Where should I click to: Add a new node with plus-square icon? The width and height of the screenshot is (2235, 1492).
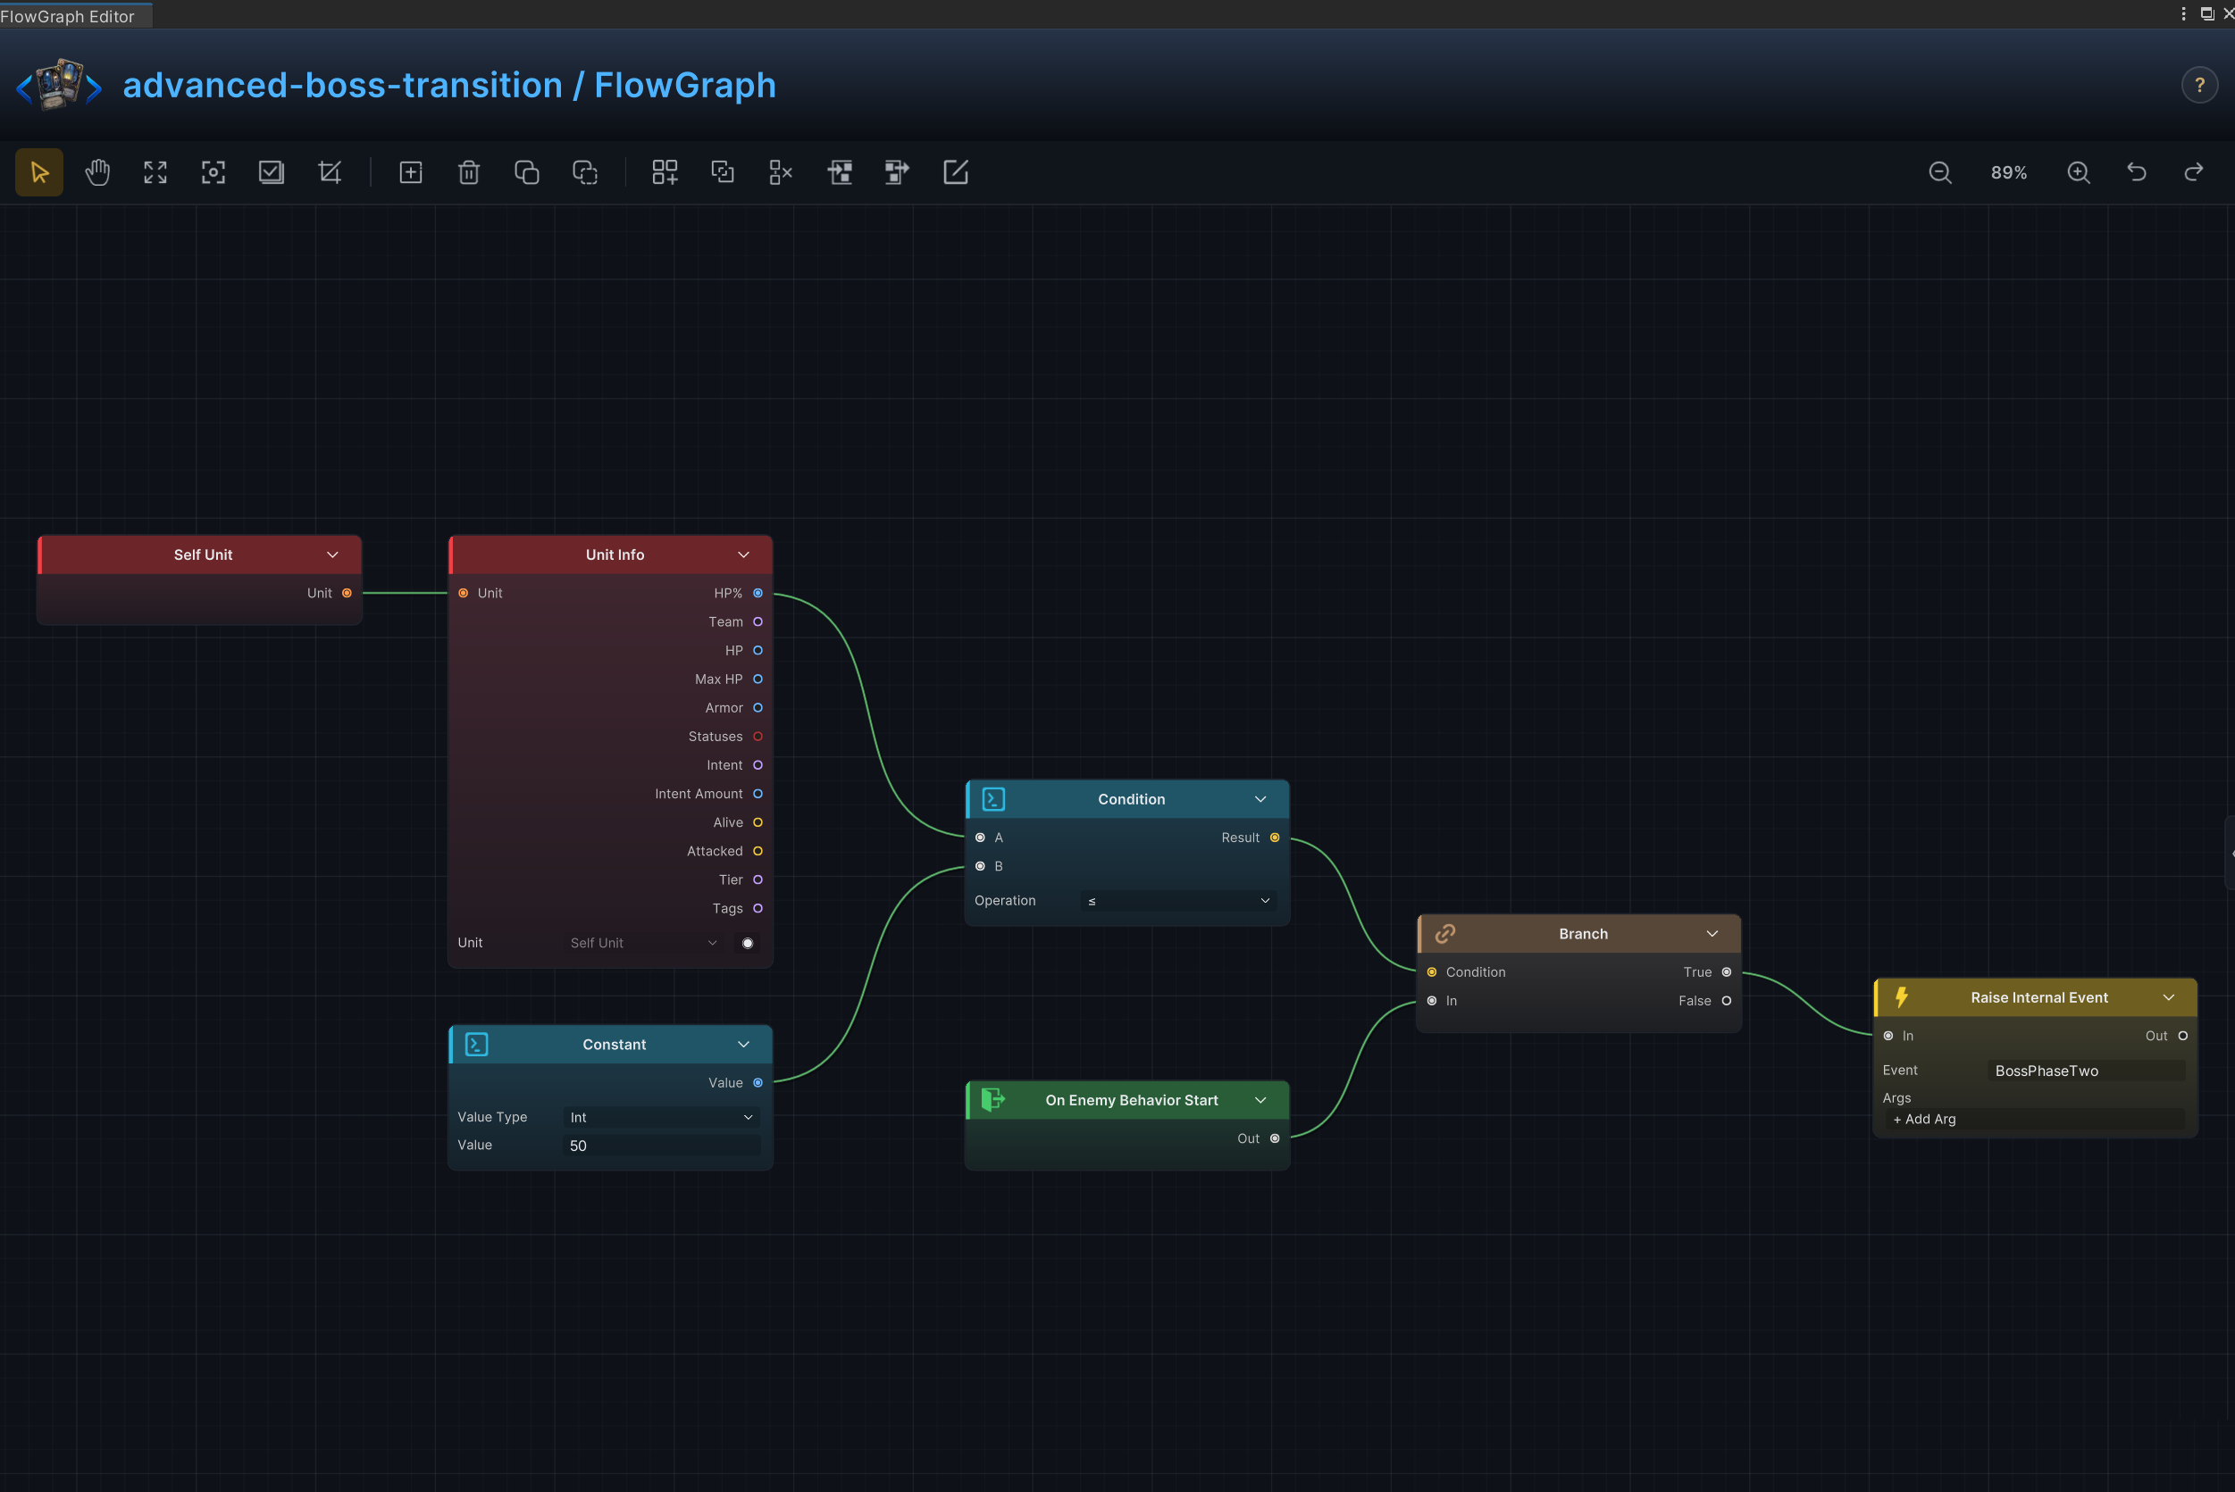410,172
